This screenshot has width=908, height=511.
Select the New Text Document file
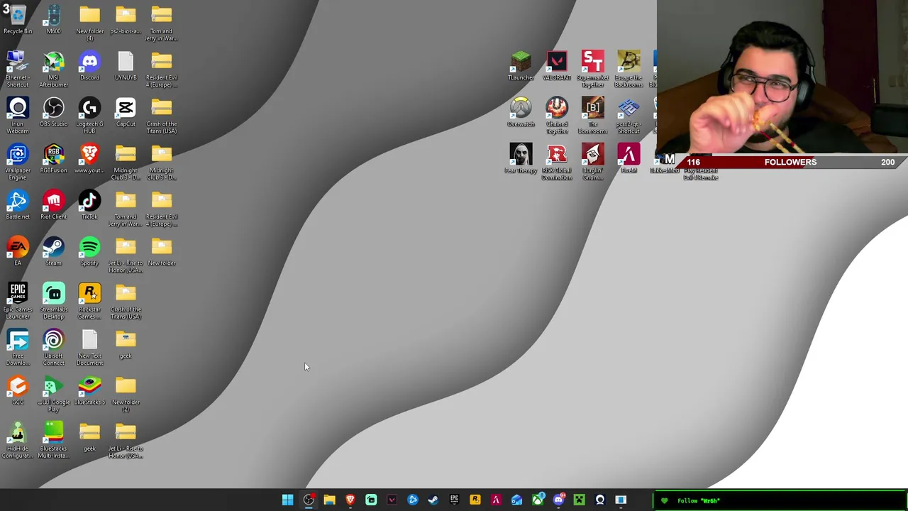point(90,347)
